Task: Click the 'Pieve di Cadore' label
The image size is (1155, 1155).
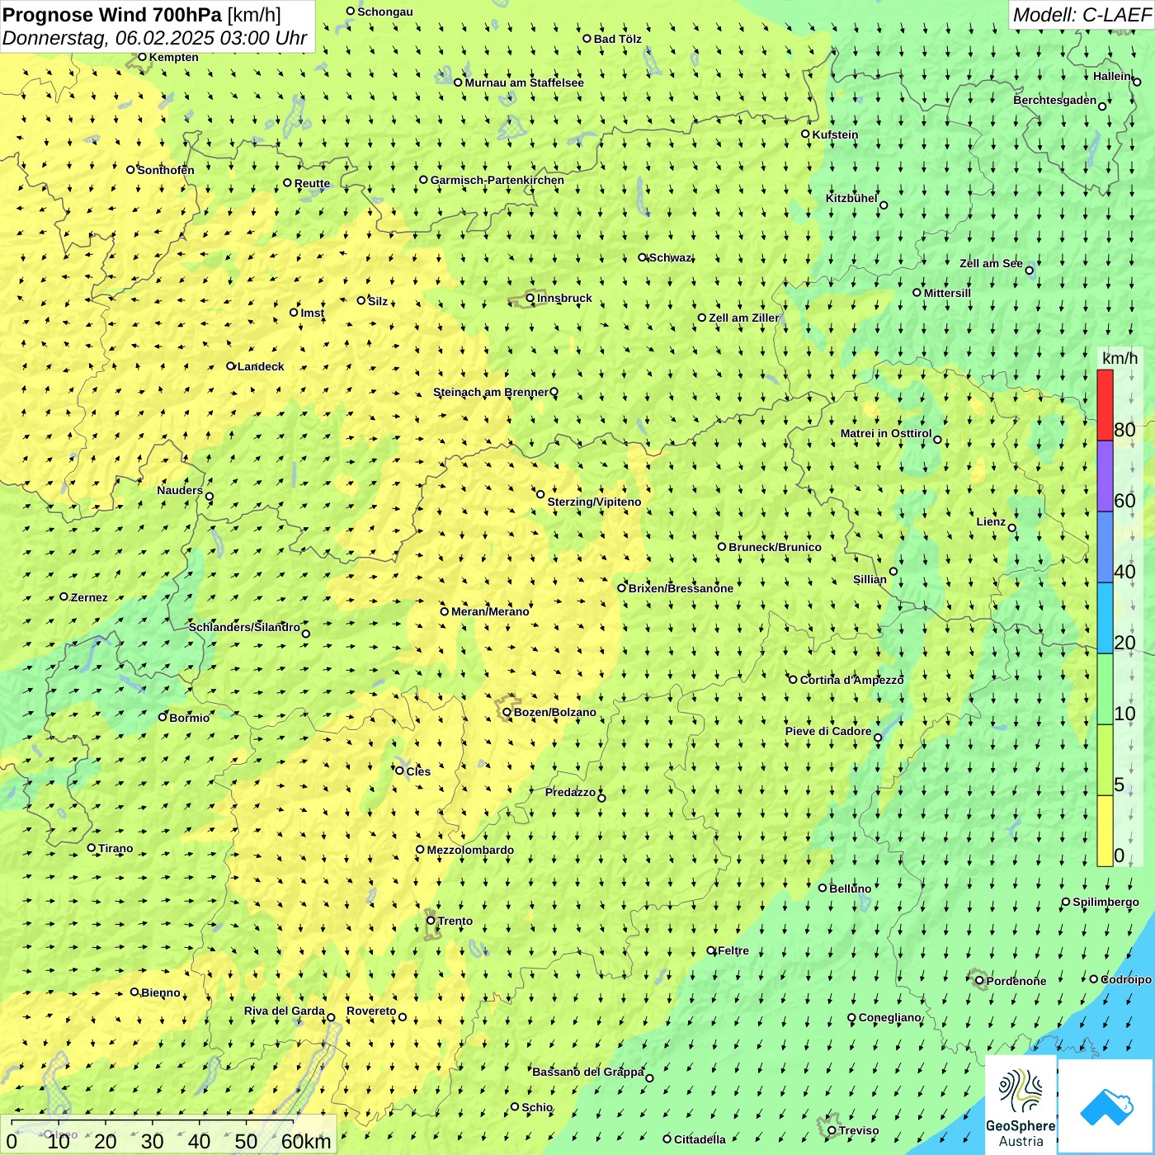Action: [x=828, y=731]
